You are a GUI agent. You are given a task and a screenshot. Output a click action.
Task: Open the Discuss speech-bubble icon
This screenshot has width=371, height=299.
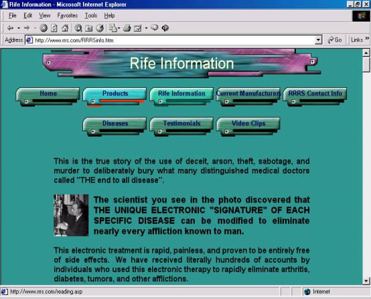[x=154, y=27]
